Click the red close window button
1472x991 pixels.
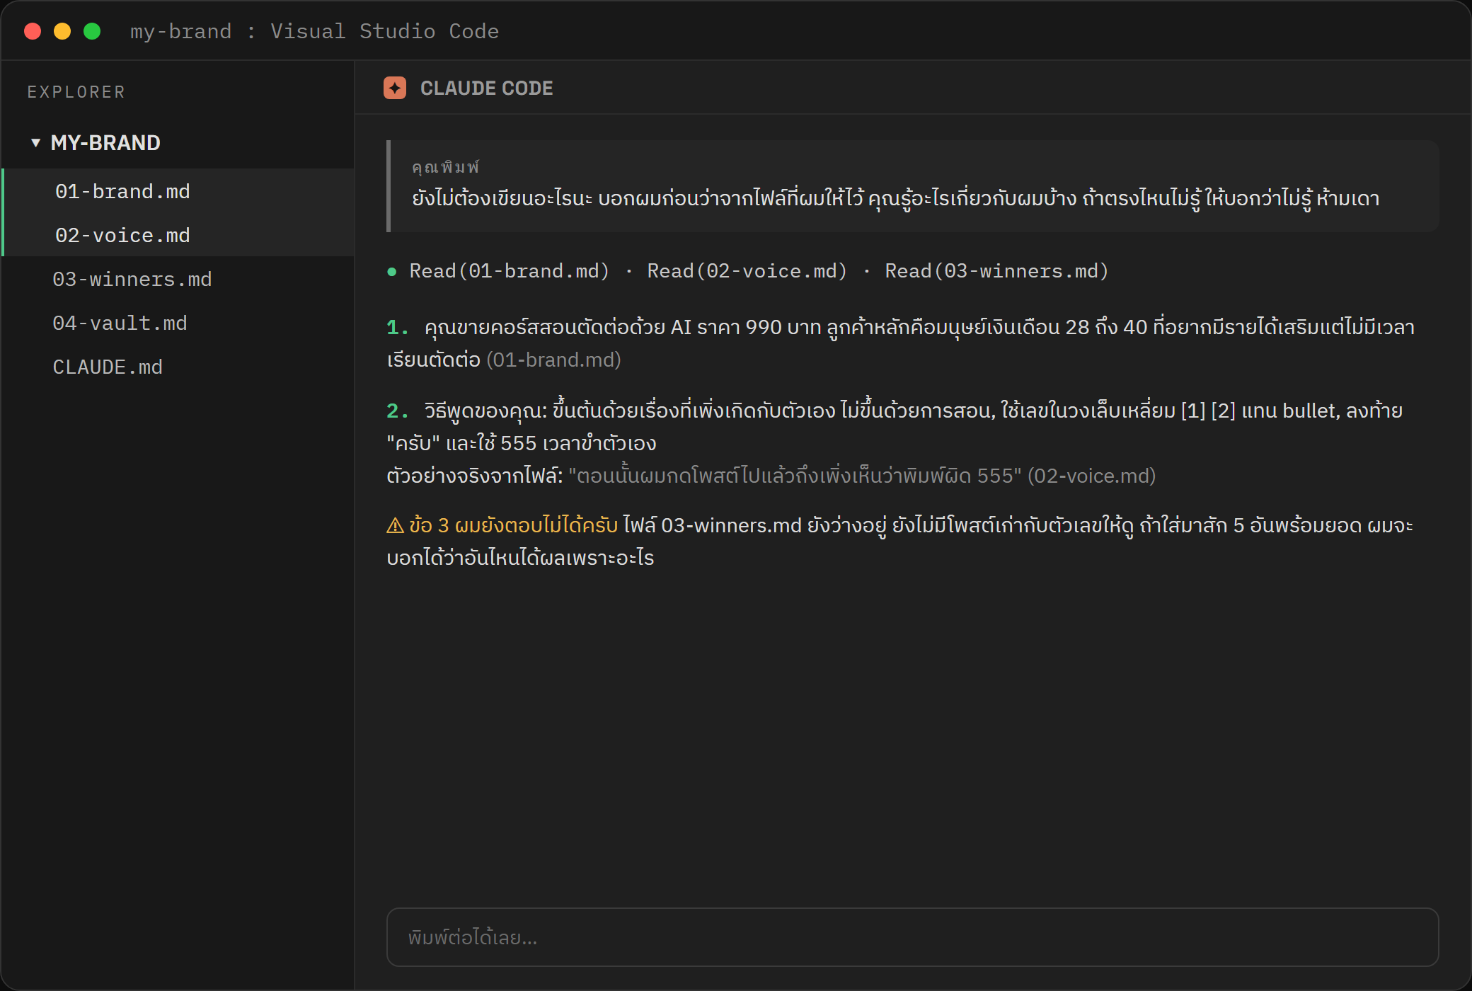coord(33,31)
